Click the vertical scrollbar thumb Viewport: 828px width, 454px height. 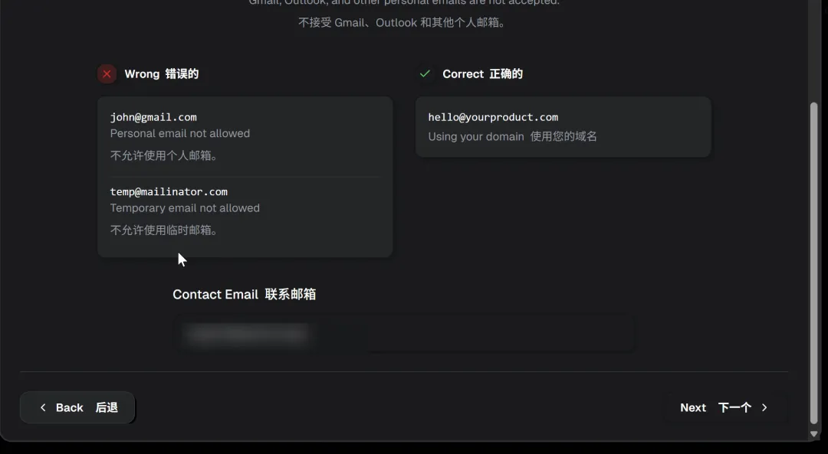[813, 262]
